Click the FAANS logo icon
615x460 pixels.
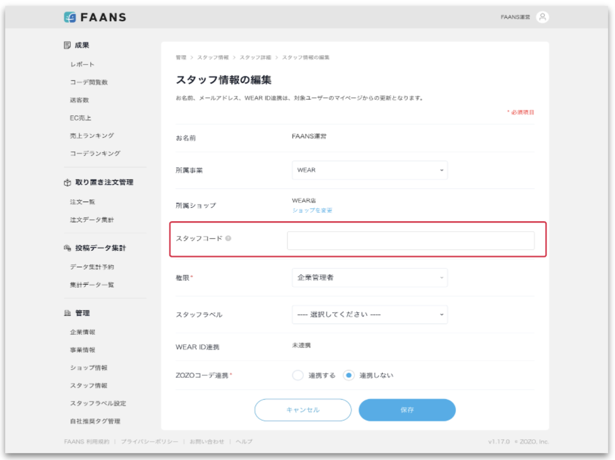point(70,17)
